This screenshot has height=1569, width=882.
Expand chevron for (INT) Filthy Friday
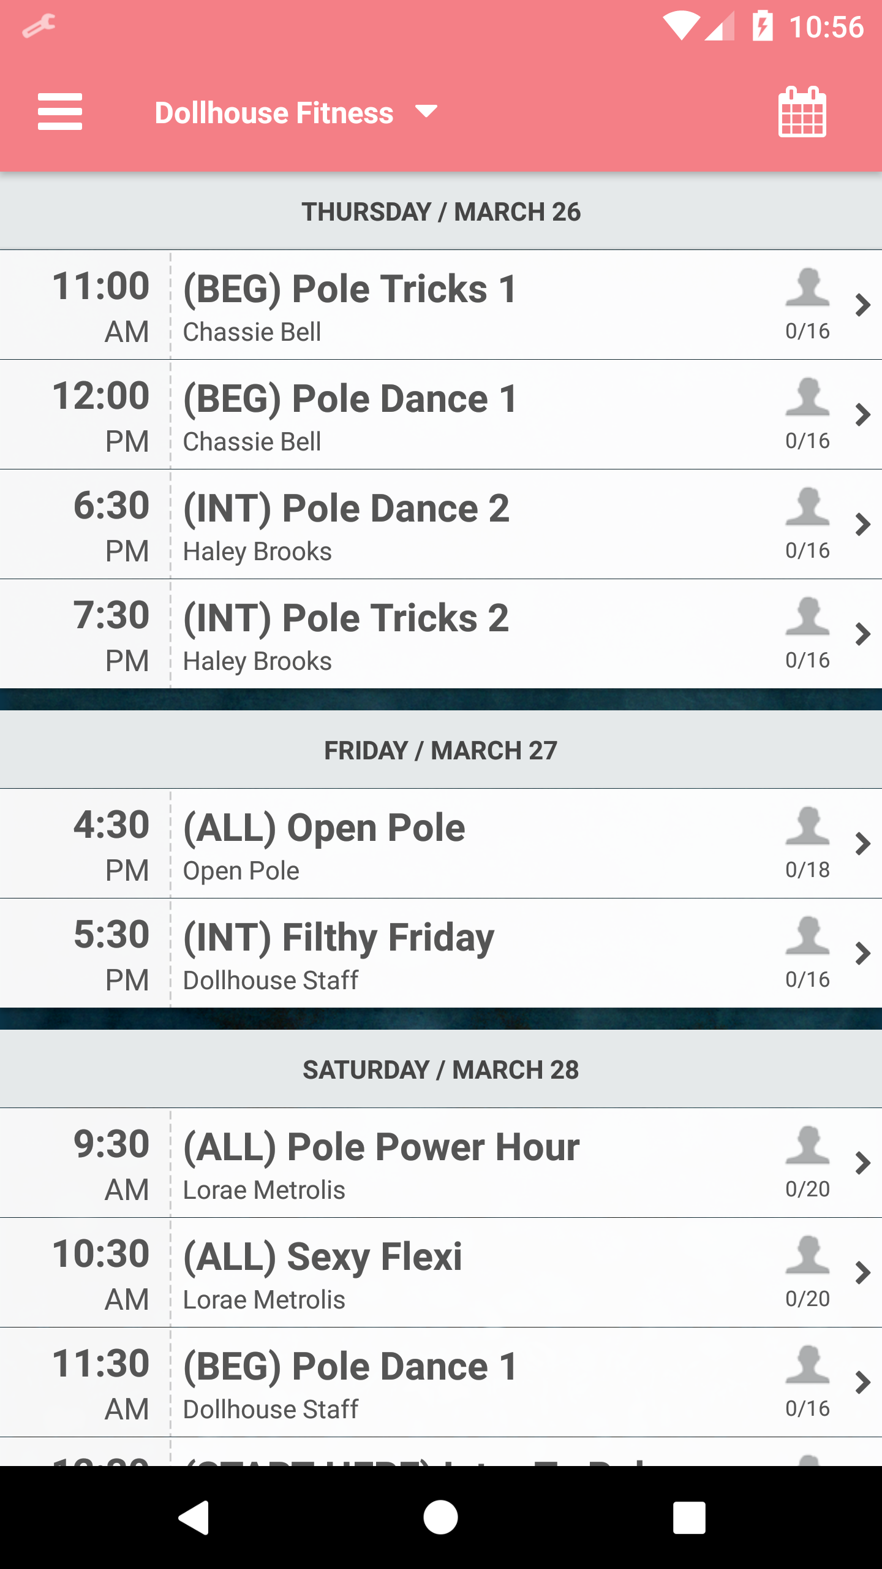pos(862,954)
